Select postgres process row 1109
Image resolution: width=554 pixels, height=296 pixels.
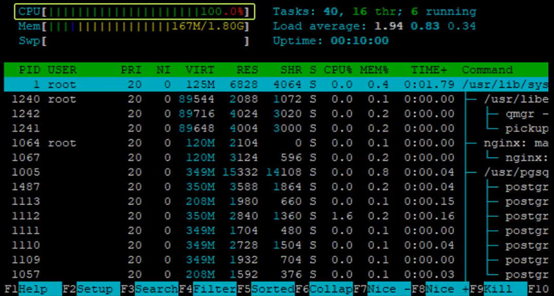(x=276, y=260)
